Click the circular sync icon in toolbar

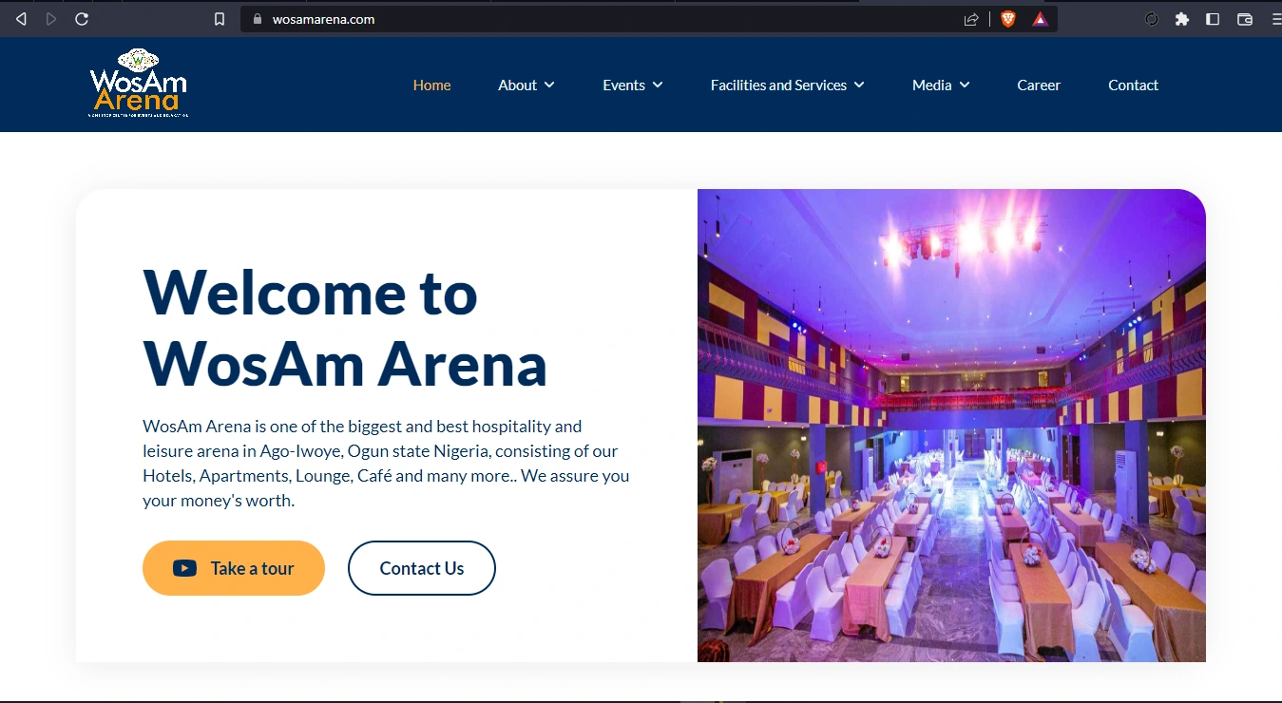click(1152, 19)
